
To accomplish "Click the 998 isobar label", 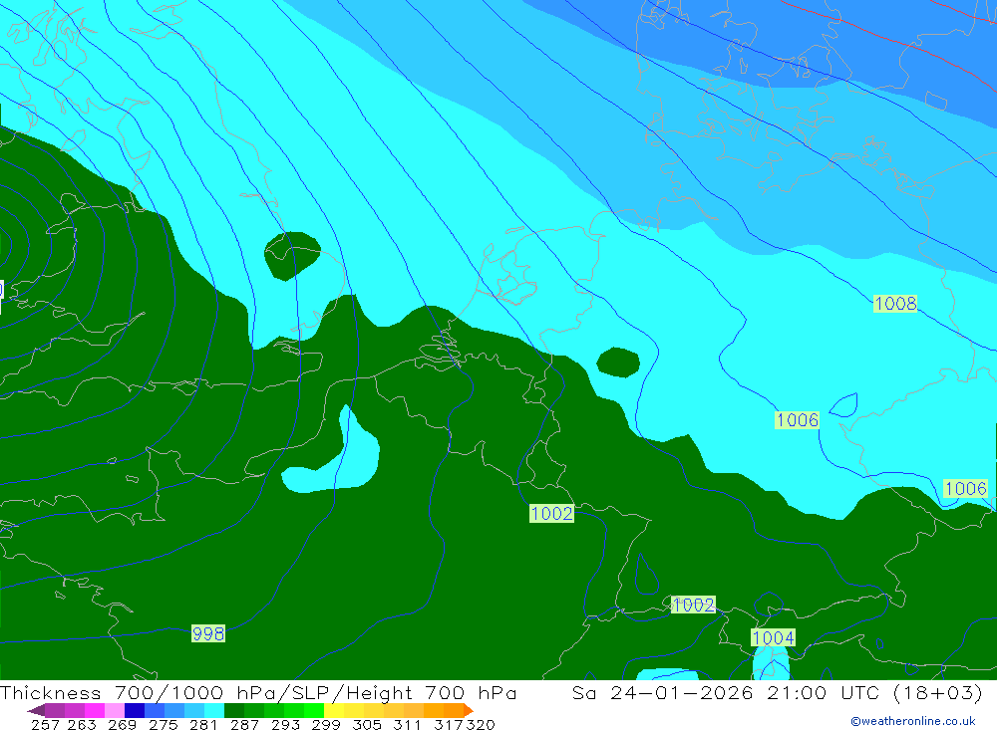I will coord(208,633).
